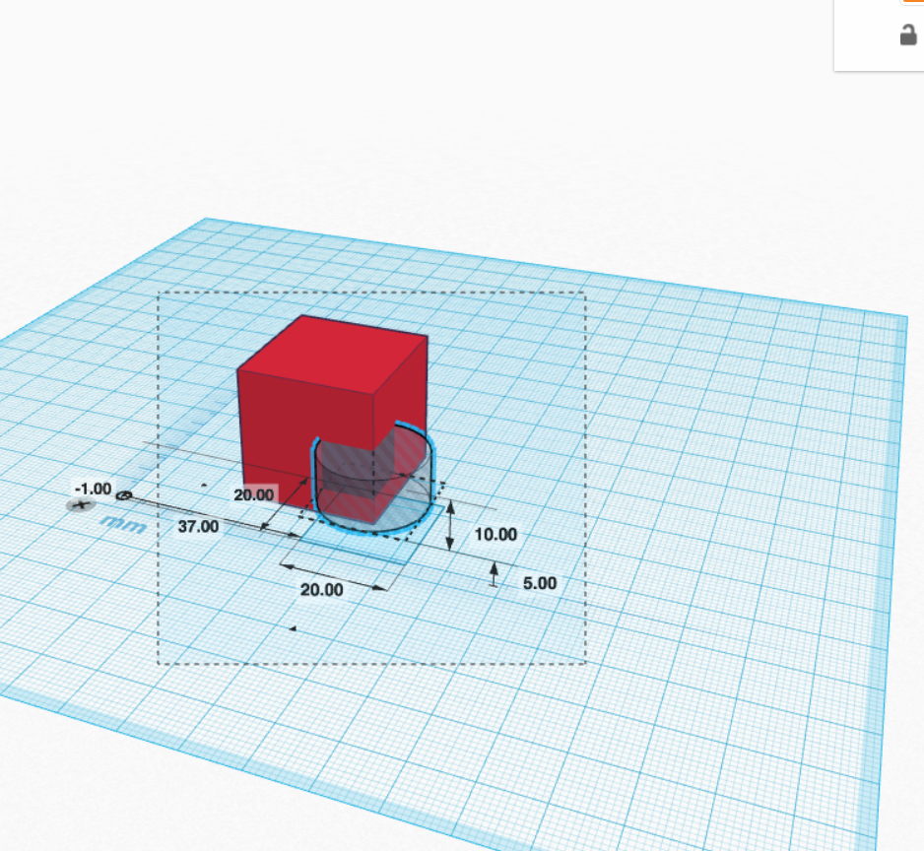Click the small elevation arrow beside 5.00
This screenshot has width=924, height=851.
pos(495,574)
